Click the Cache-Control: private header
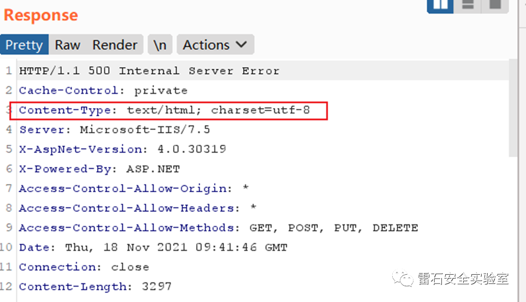Viewport: 526px width, 302px height. point(103,91)
